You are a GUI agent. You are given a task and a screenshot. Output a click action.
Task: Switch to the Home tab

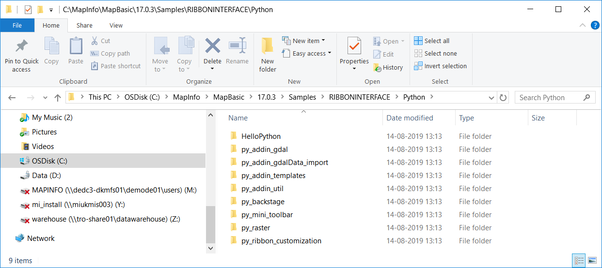pyautogui.click(x=51, y=26)
